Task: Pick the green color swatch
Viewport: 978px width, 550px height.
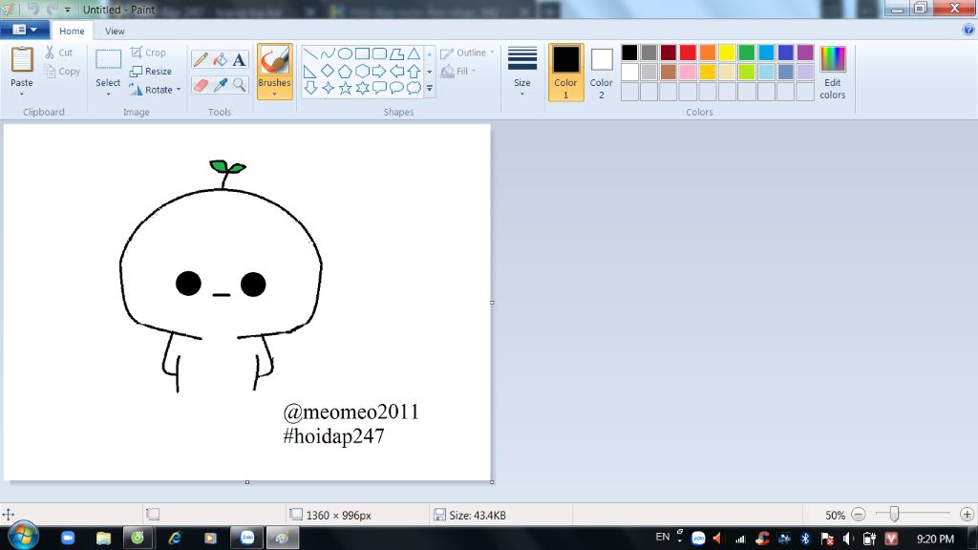Action: 747,53
